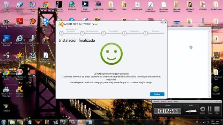223x125 pixels.
Task: Open the LogMeIn Hamachi shortcut
Action: [46, 23]
